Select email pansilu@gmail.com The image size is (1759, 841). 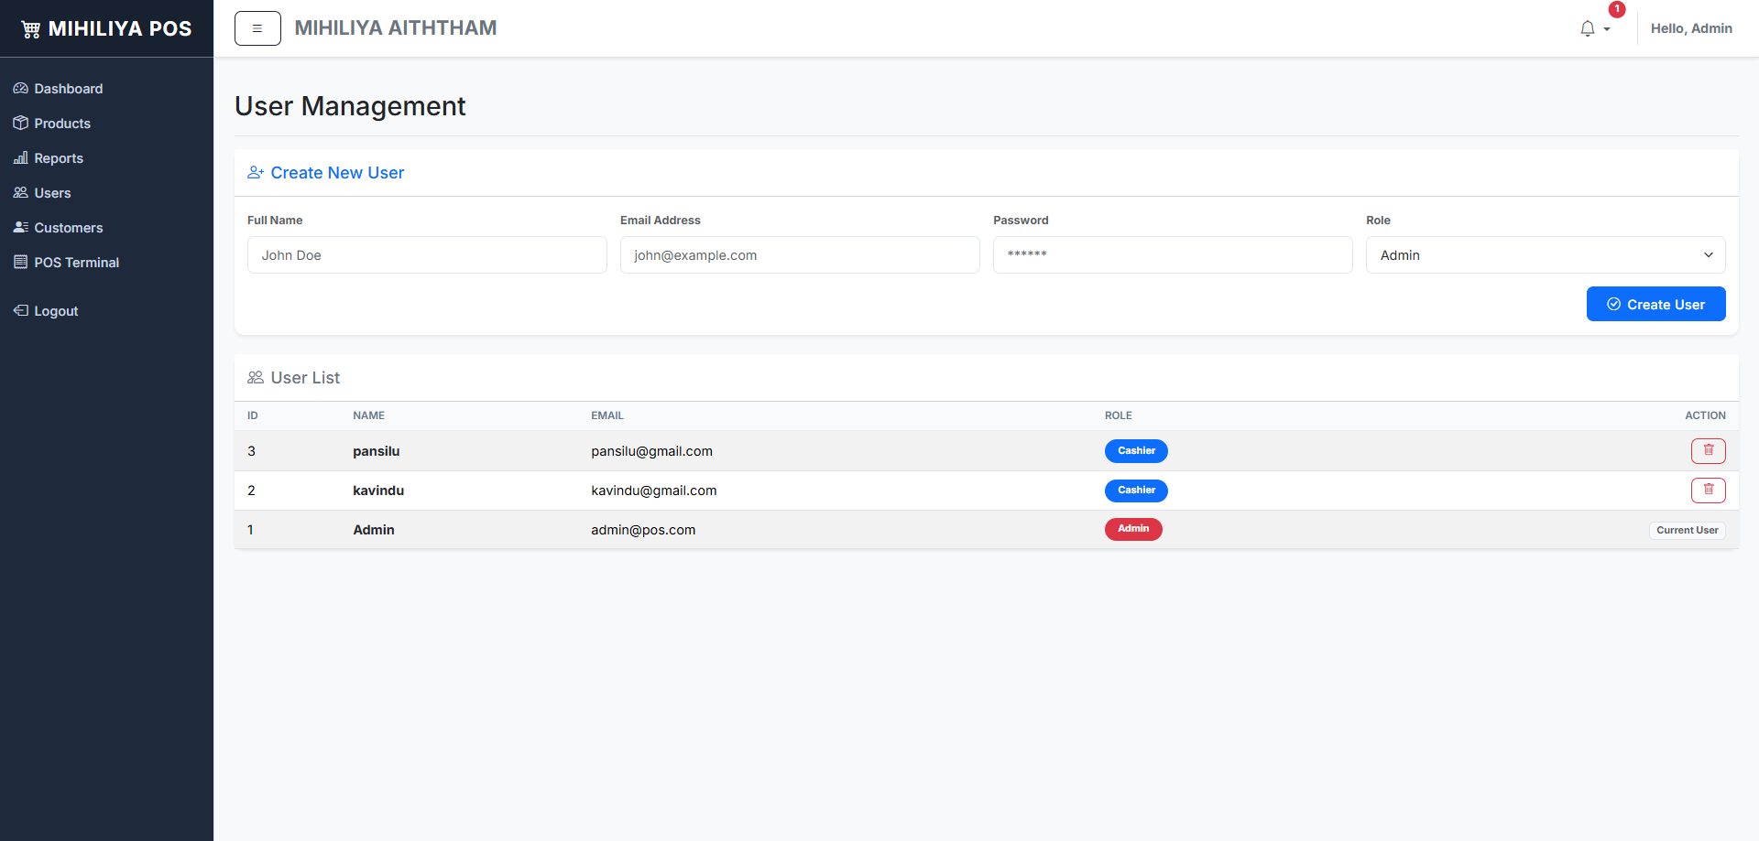[652, 451]
